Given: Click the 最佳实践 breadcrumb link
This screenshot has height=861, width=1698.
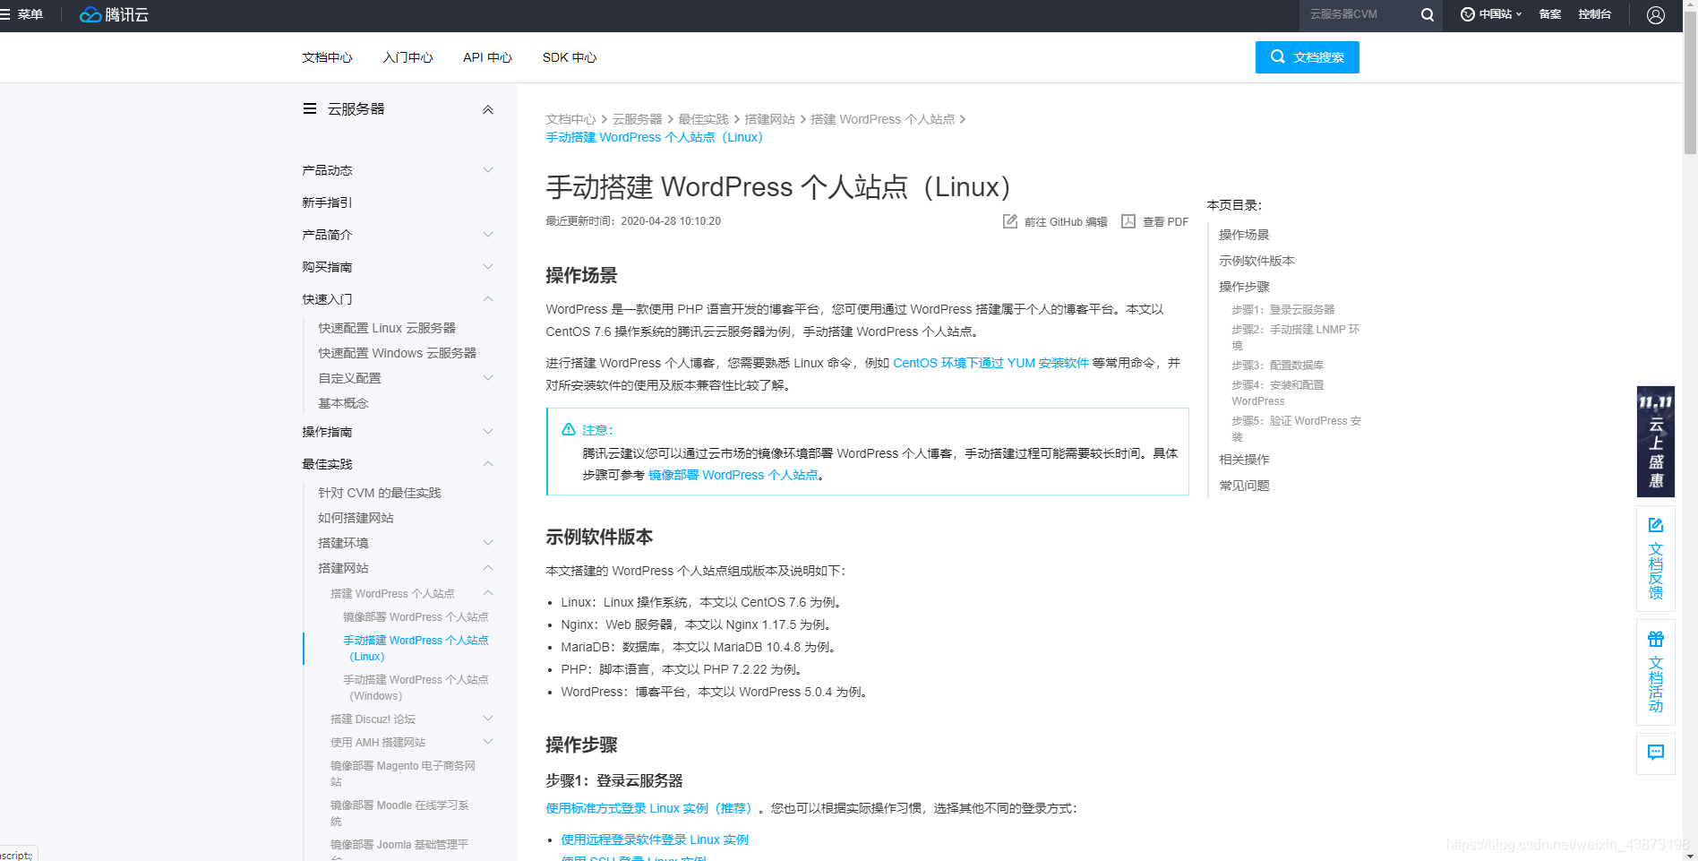Looking at the screenshot, I should [x=703, y=119].
